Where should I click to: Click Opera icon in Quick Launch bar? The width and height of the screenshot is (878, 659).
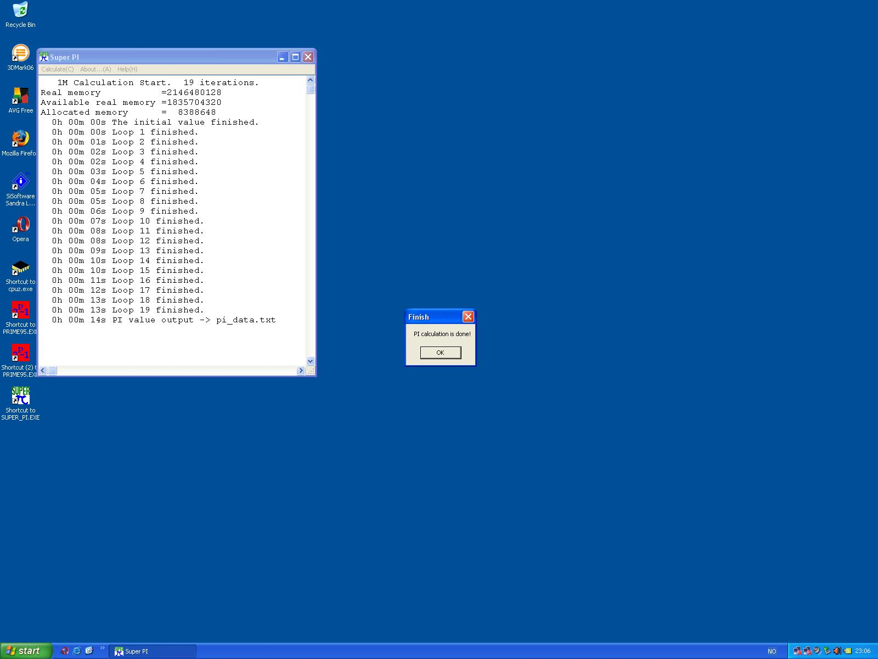(64, 651)
